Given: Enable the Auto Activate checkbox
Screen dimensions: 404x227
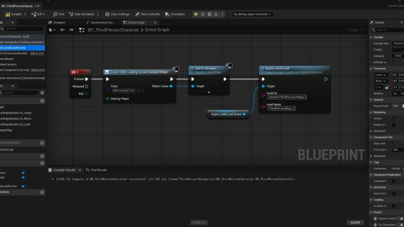Looking at the screenshot, I should [394, 194].
